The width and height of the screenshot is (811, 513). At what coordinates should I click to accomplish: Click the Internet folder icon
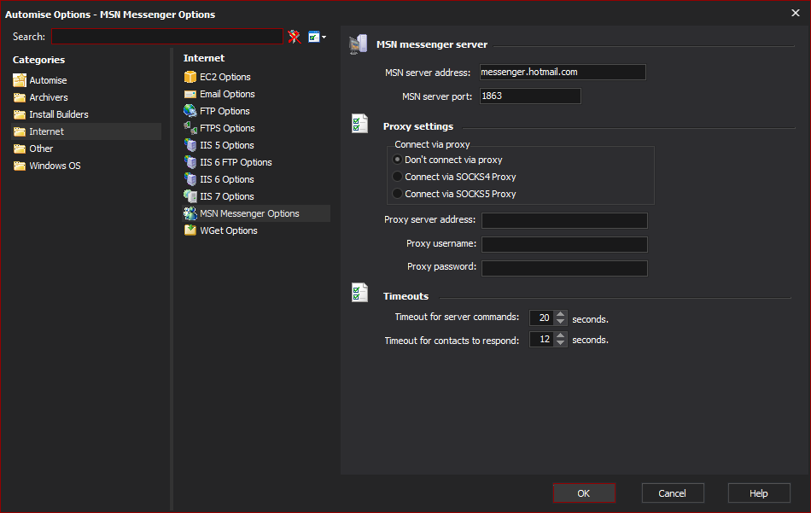pyautogui.click(x=20, y=131)
